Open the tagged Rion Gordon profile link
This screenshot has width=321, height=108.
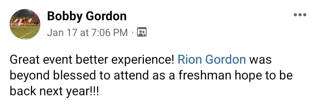point(212,60)
